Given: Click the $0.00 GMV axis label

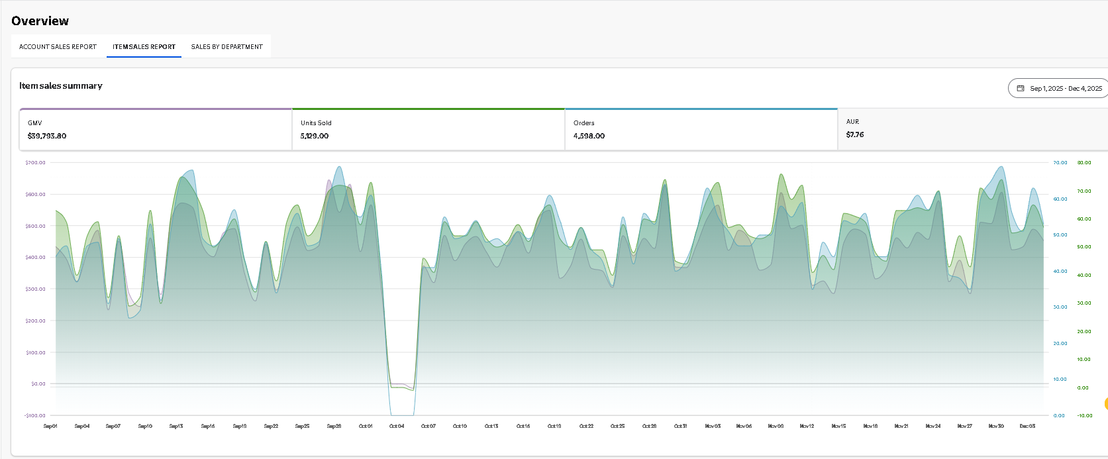Looking at the screenshot, I should pyautogui.click(x=38, y=384).
